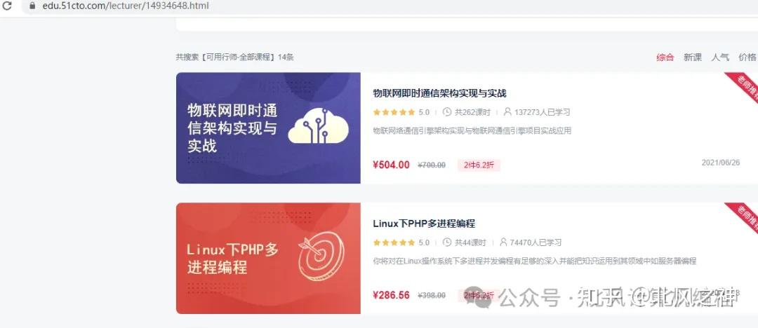Viewport: 758px width, 328px height.
Task: Click the ¥504.00 price
Action: 391,165
